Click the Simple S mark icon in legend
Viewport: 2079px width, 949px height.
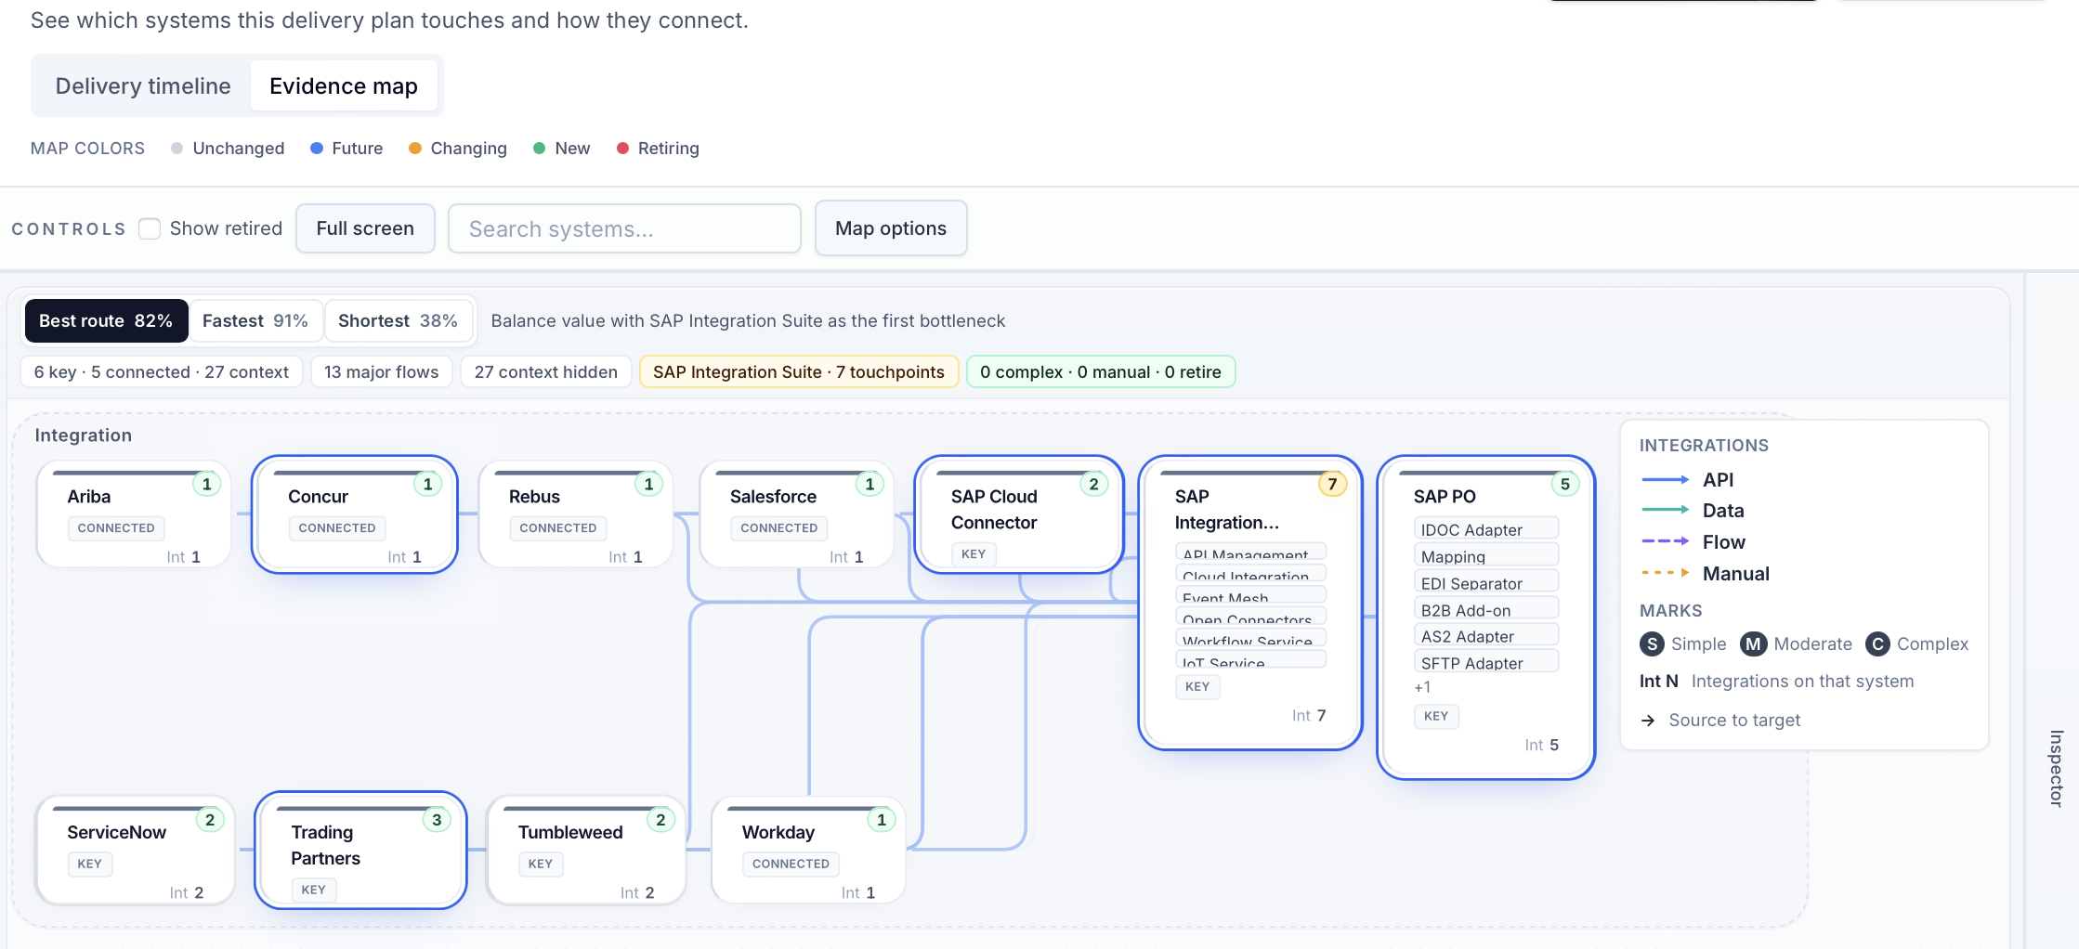[x=1652, y=643]
